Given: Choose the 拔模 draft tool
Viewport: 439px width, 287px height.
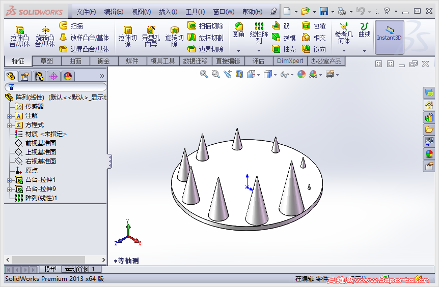Looking at the screenshot, I should coord(284,38).
